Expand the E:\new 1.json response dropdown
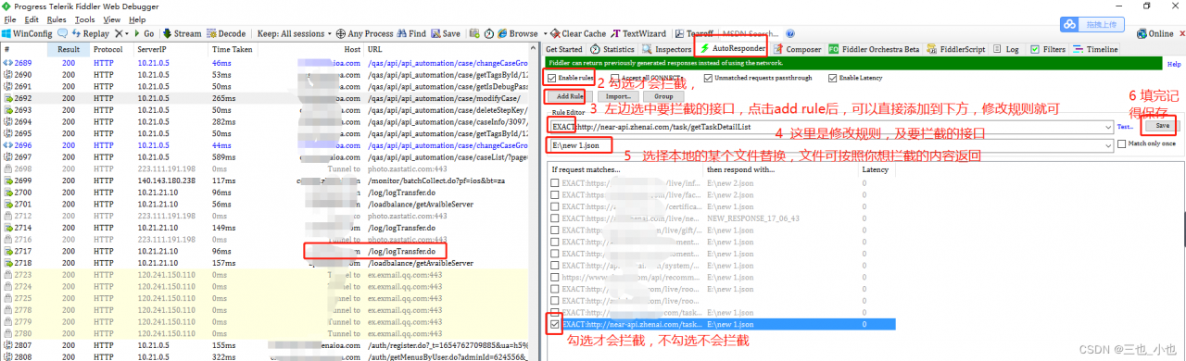Image resolution: width=1186 pixels, height=361 pixels. click(x=1108, y=144)
